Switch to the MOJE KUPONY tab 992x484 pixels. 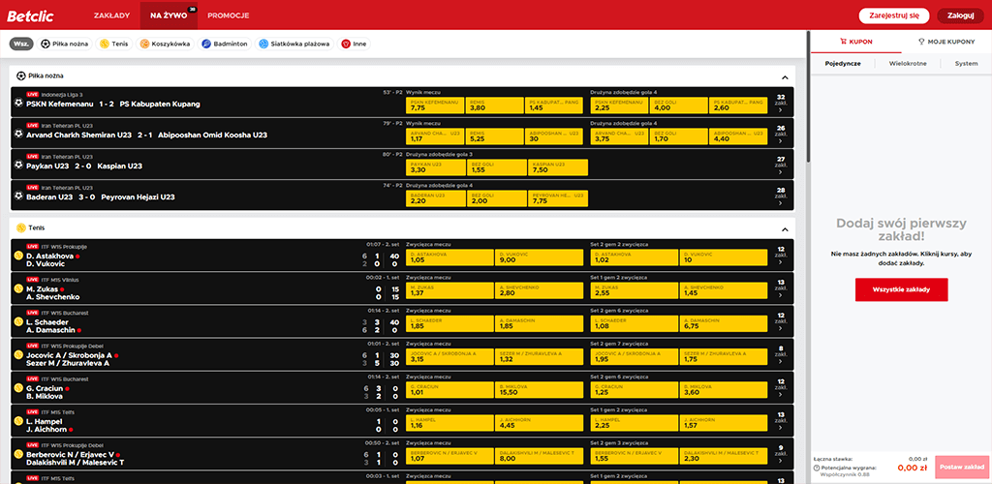click(x=946, y=41)
